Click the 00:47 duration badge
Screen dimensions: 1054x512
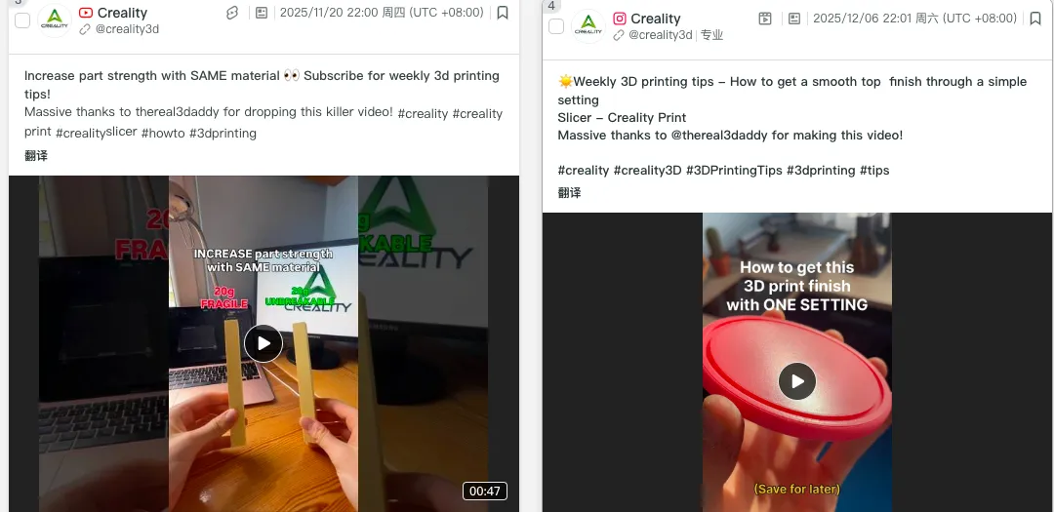(485, 492)
